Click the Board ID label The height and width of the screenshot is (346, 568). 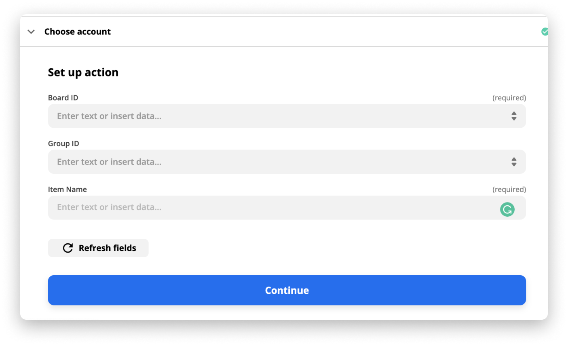pos(63,98)
